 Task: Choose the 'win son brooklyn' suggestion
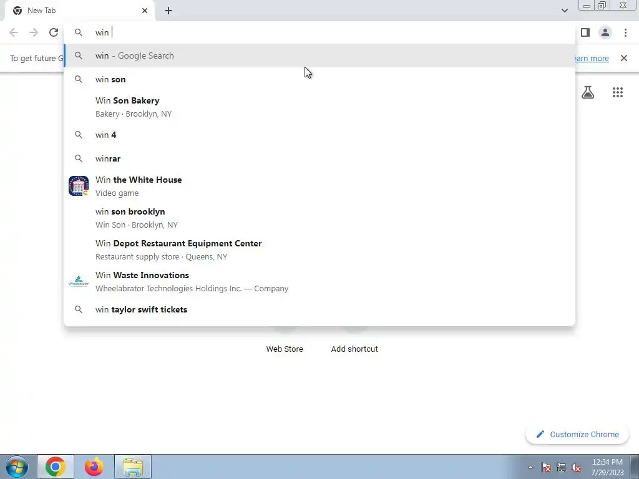(319, 218)
